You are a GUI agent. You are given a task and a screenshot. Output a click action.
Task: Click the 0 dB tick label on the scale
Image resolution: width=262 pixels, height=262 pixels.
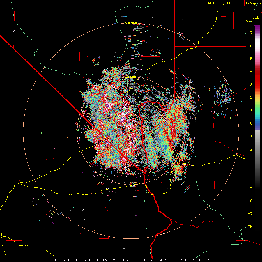click(251, 123)
